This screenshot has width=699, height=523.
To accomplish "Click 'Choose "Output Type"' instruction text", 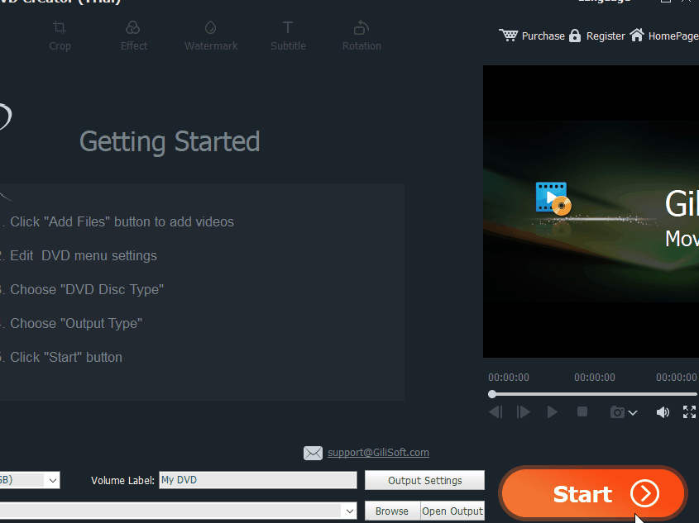I will 76,323.
